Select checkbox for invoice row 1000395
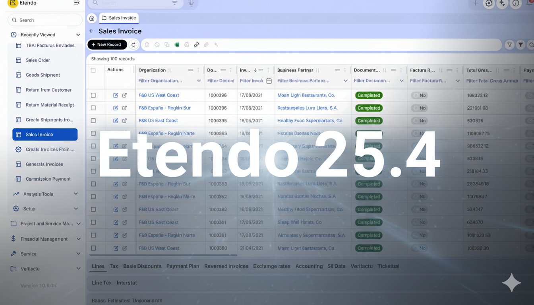Image resolution: width=534 pixels, height=305 pixels. click(x=93, y=121)
